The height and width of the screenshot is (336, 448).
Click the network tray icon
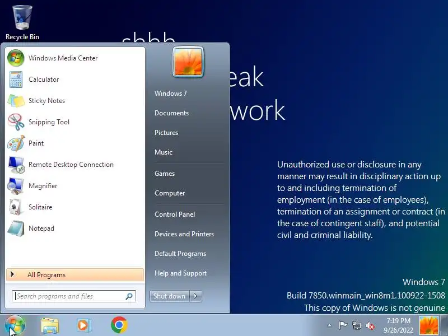357,325
